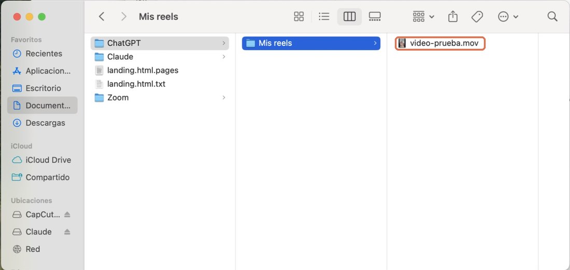Eject the CapCut volume

(x=67, y=215)
